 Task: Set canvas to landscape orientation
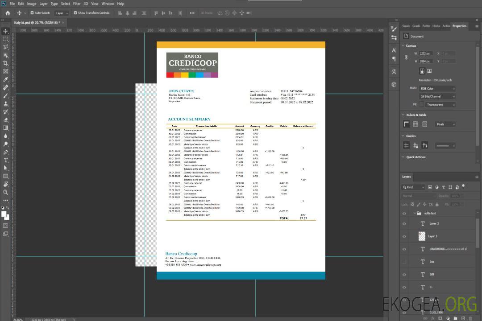pyautogui.click(x=429, y=71)
